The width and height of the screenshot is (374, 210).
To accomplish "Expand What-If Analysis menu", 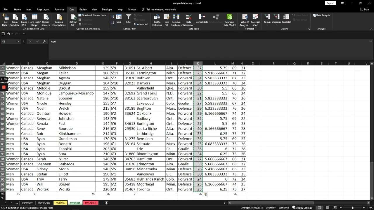I will (x=245, y=20).
